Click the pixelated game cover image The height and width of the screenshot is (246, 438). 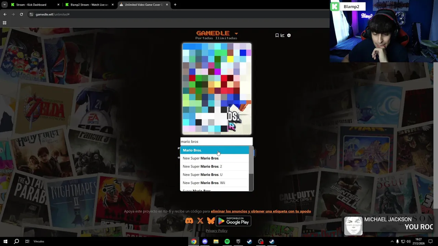click(217, 89)
